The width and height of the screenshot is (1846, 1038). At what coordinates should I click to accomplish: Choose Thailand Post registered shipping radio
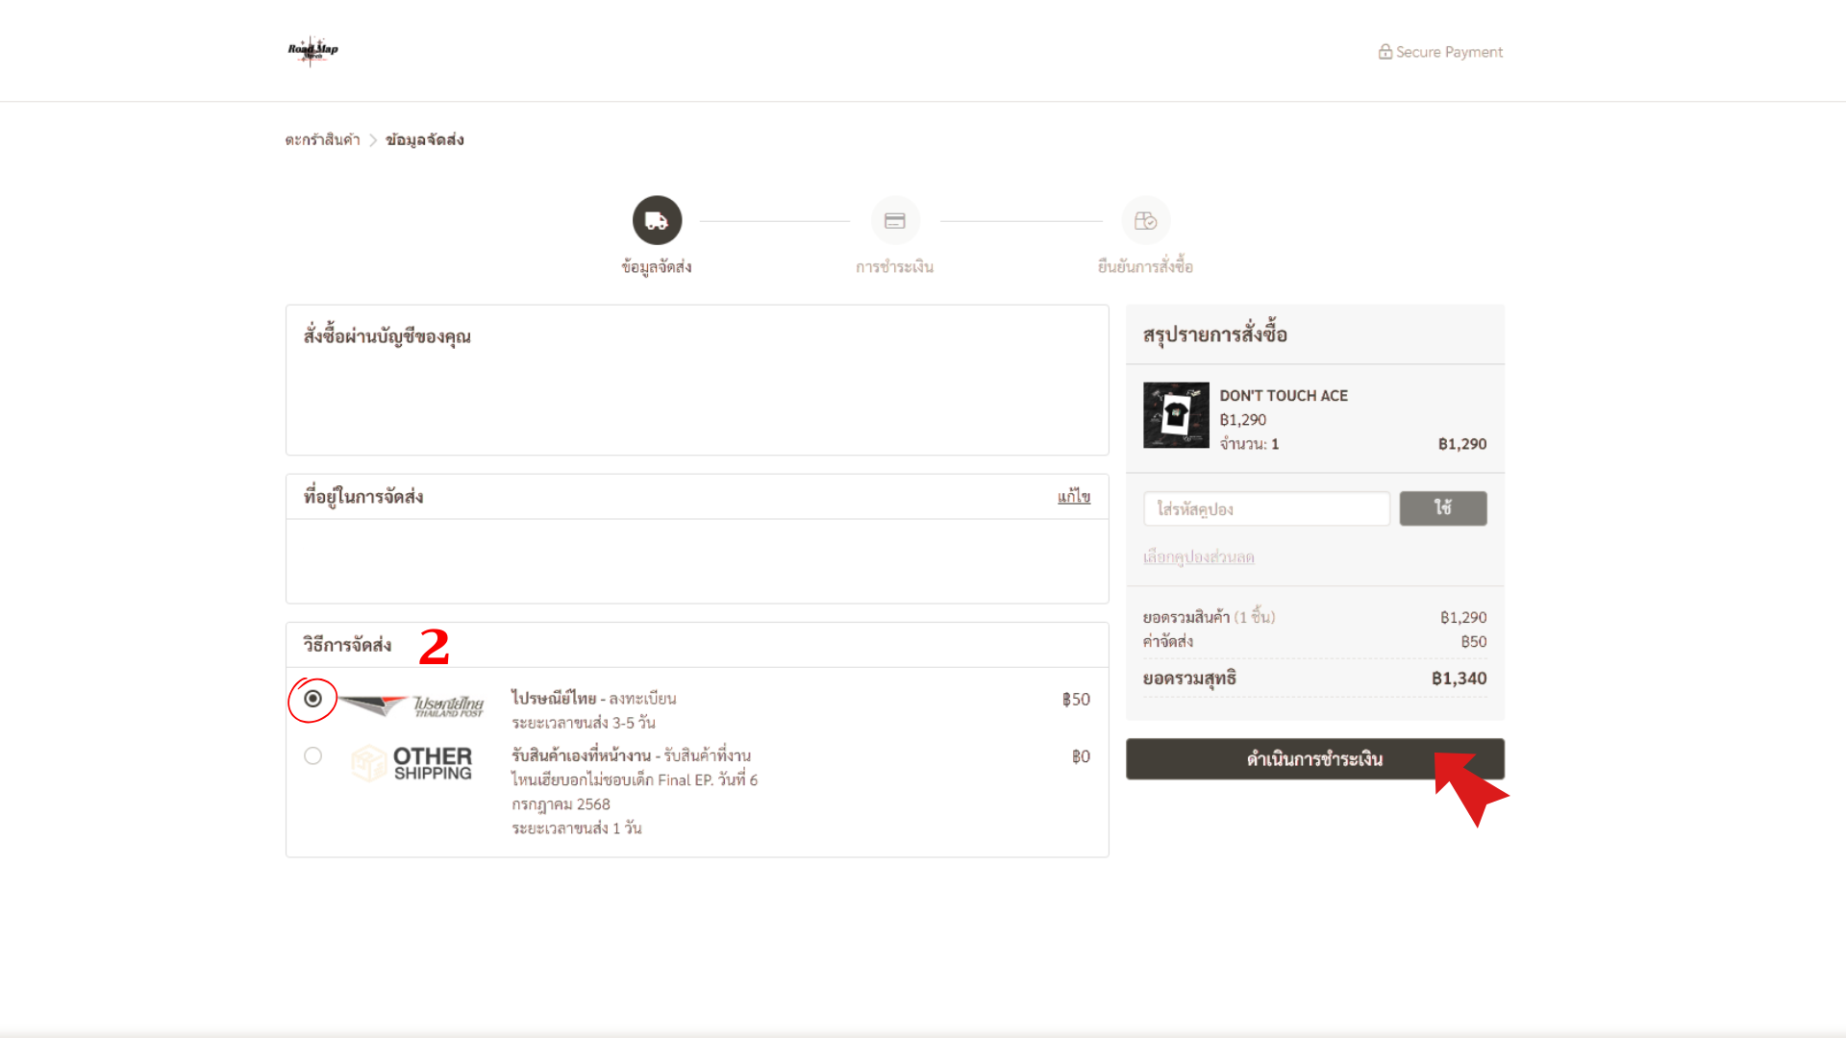point(312,699)
